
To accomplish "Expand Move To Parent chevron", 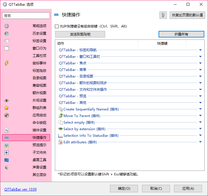I will click(201, 116).
